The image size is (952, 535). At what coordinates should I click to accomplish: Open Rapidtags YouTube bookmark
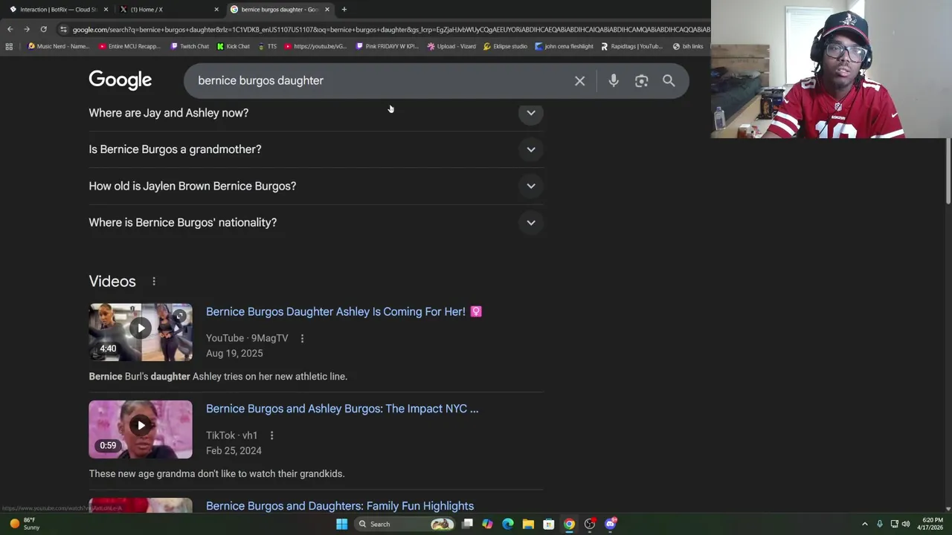pos(631,46)
